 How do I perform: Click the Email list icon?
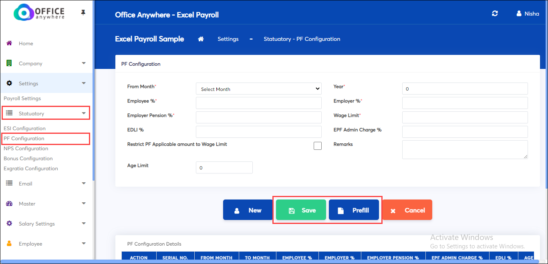point(9,183)
